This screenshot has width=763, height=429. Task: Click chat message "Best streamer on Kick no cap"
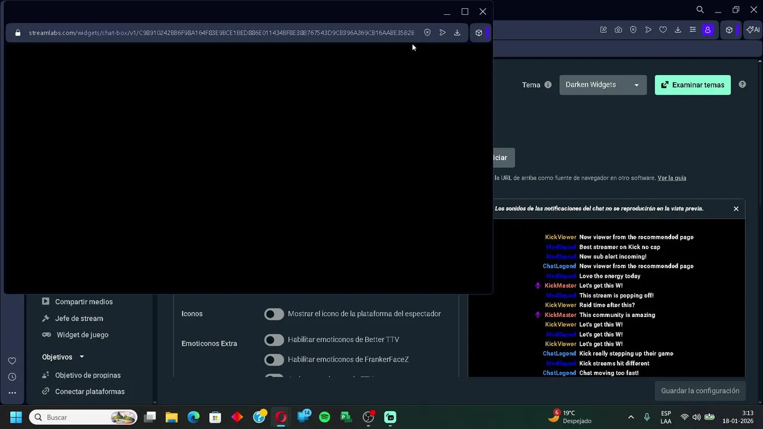coord(619,247)
